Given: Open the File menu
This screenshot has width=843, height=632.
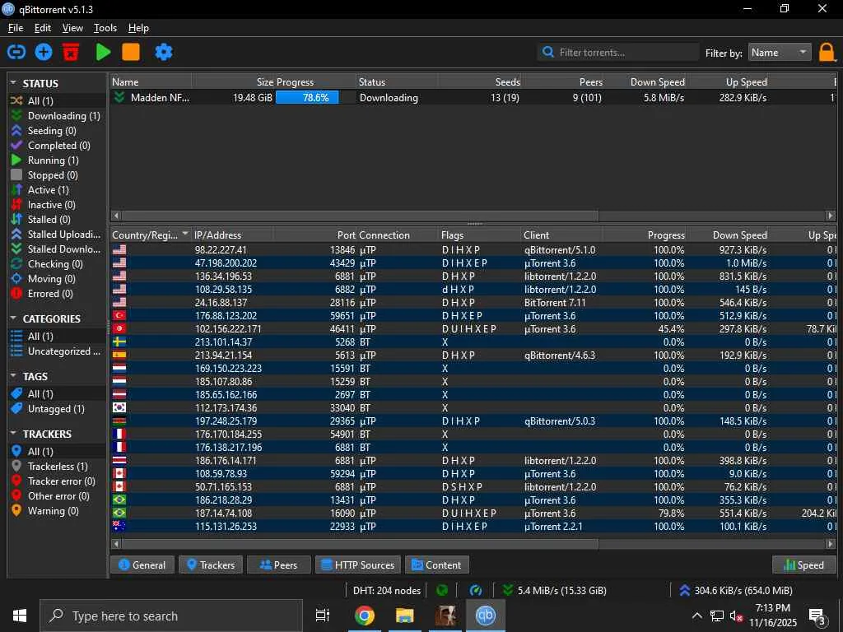Looking at the screenshot, I should (x=16, y=28).
